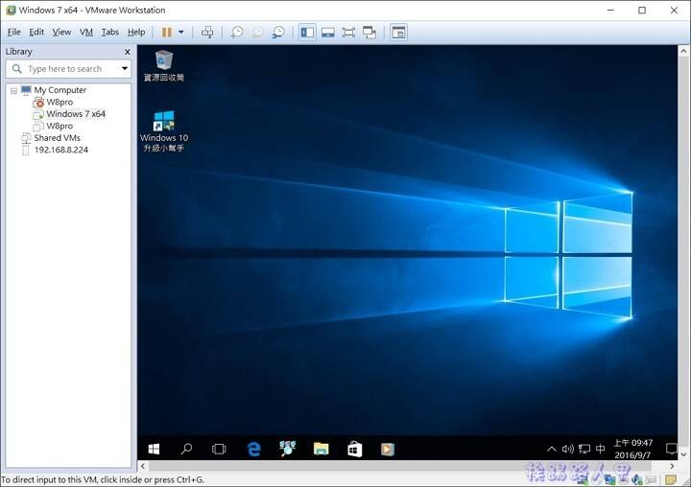Click the hard disk status bar icon

click(583, 479)
